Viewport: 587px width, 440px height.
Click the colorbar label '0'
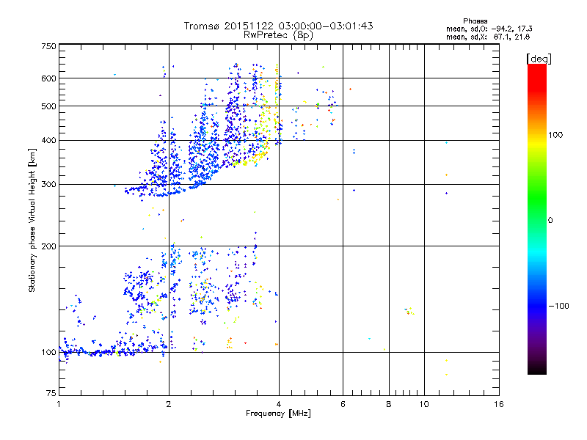pos(550,221)
